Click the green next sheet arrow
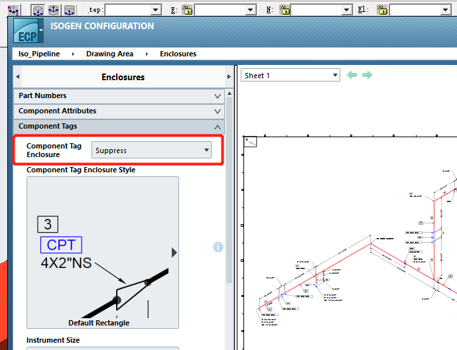Image resolution: width=457 pixels, height=350 pixels. [367, 75]
